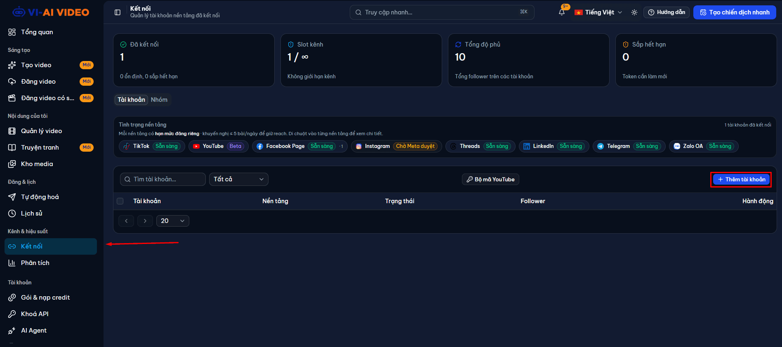Open AI Agent page

click(51, 331)
